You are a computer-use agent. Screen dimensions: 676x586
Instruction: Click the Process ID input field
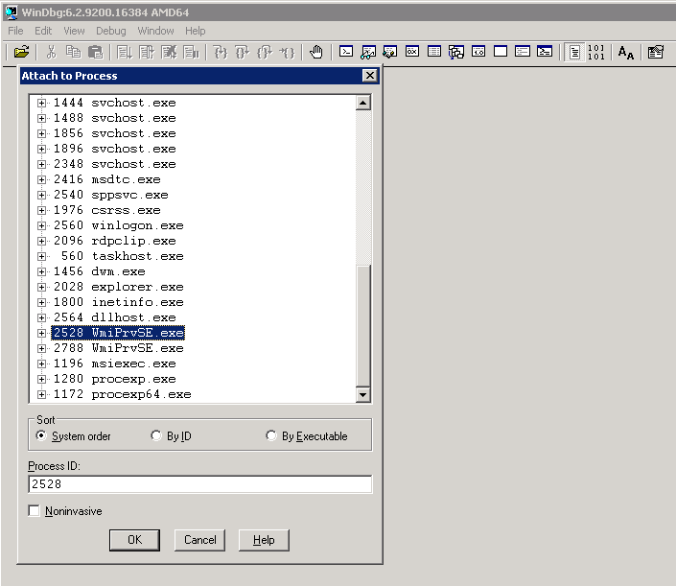coord(200,484)
